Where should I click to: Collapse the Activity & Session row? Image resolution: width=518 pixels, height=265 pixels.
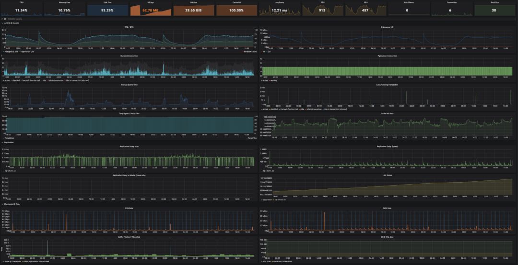click(x=11, y=22)
